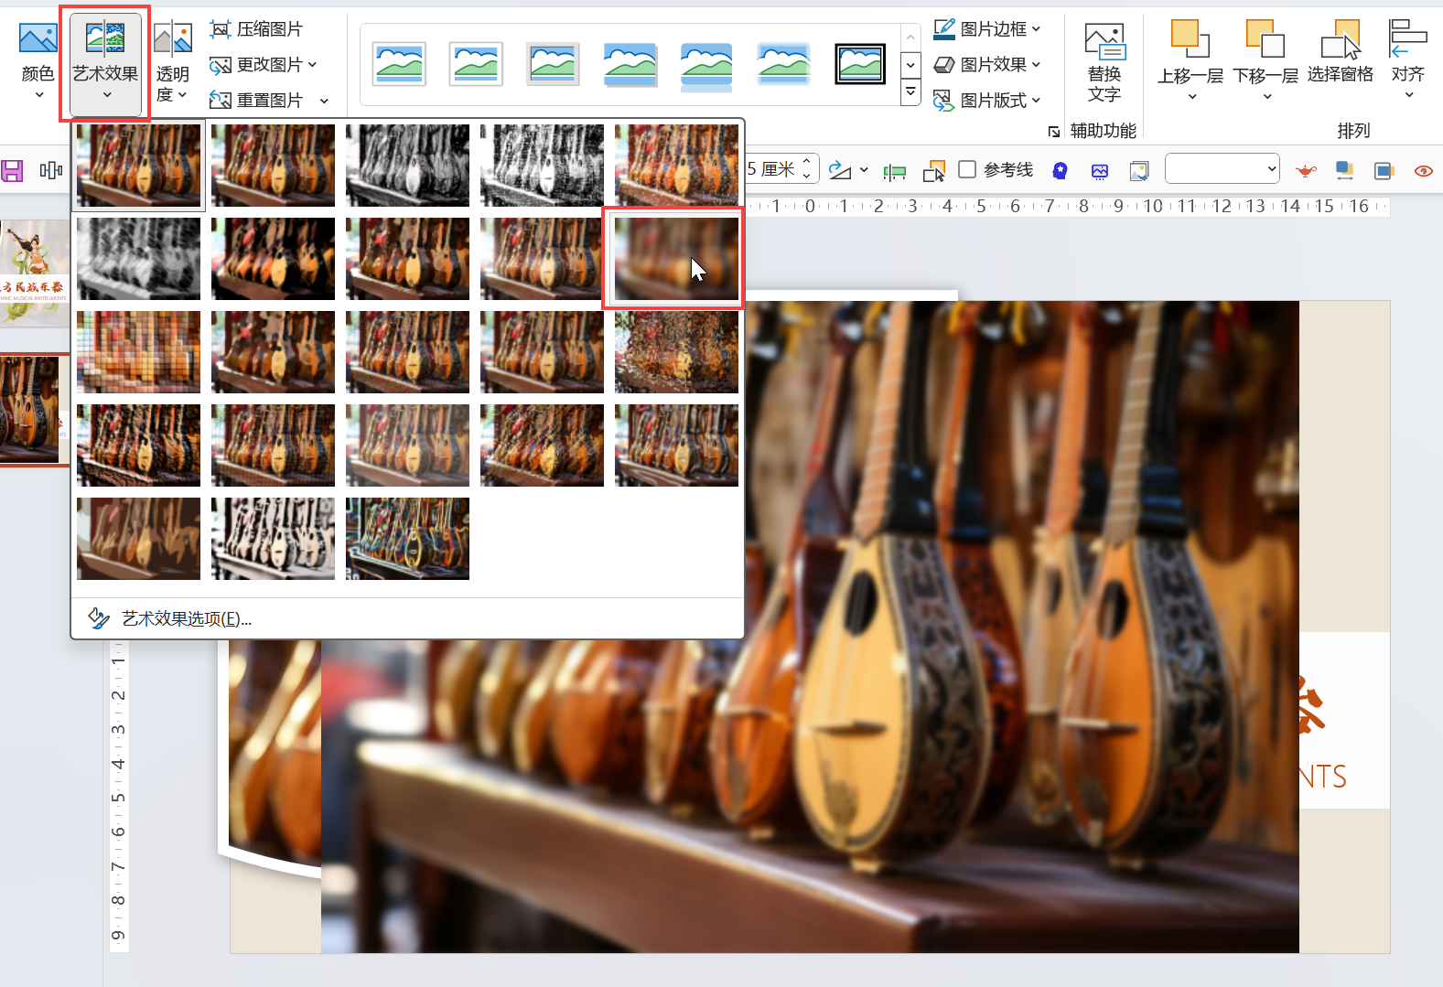
Task: Click the blue picture frame toolbar icon
Action: (x=1100, y=170)
